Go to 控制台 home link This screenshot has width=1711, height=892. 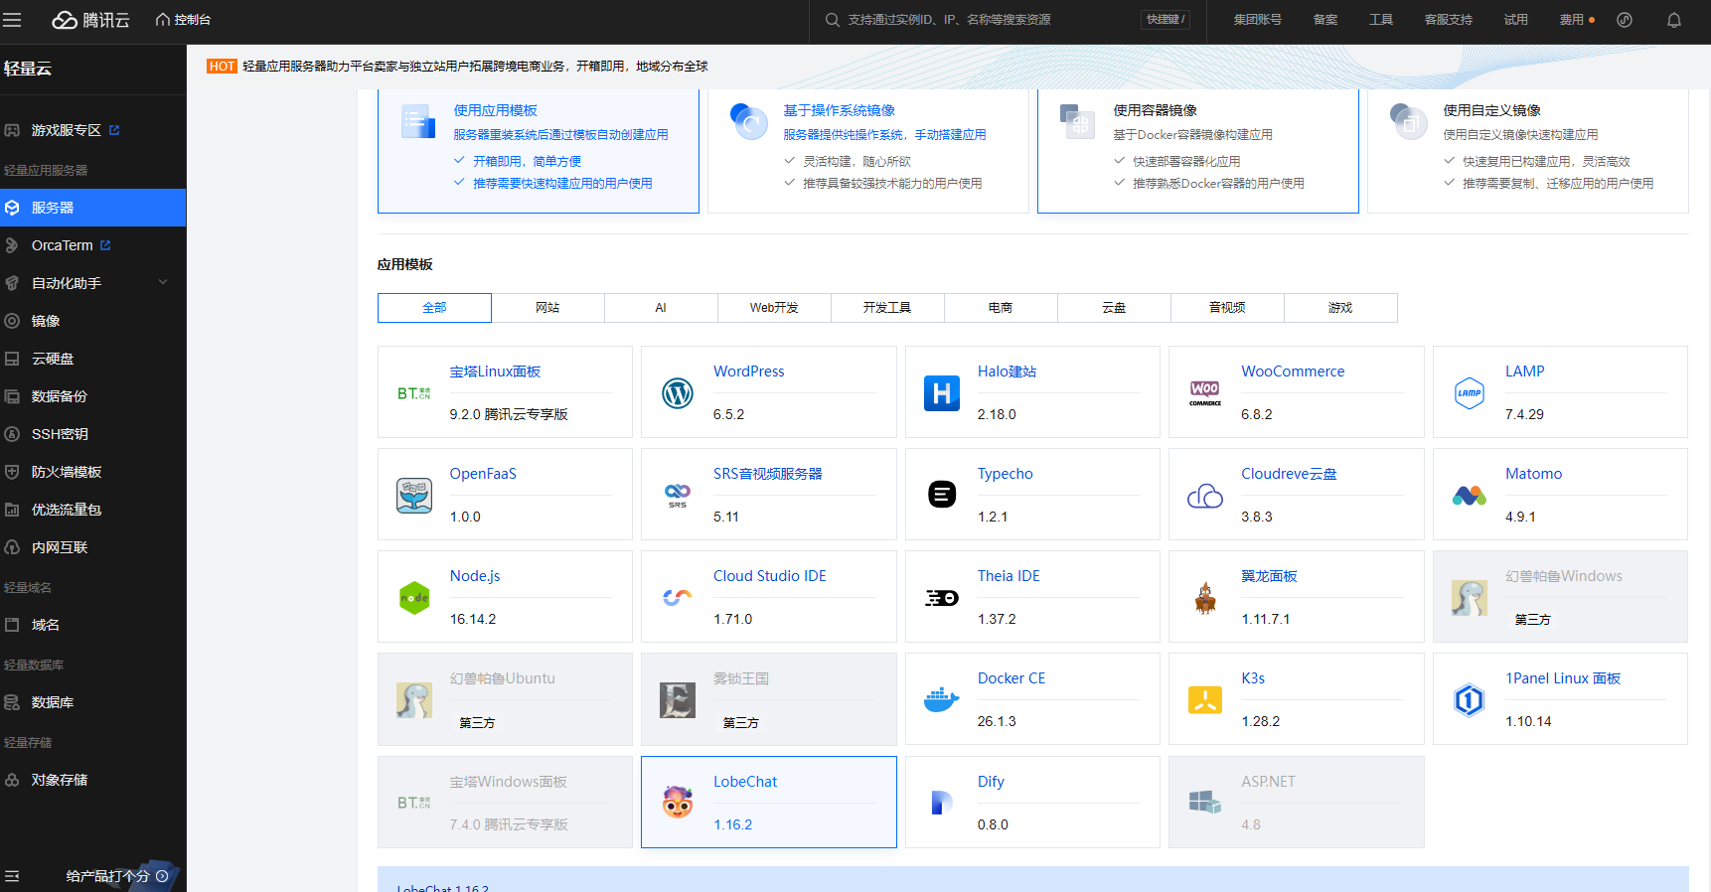(x=183, y=20)
